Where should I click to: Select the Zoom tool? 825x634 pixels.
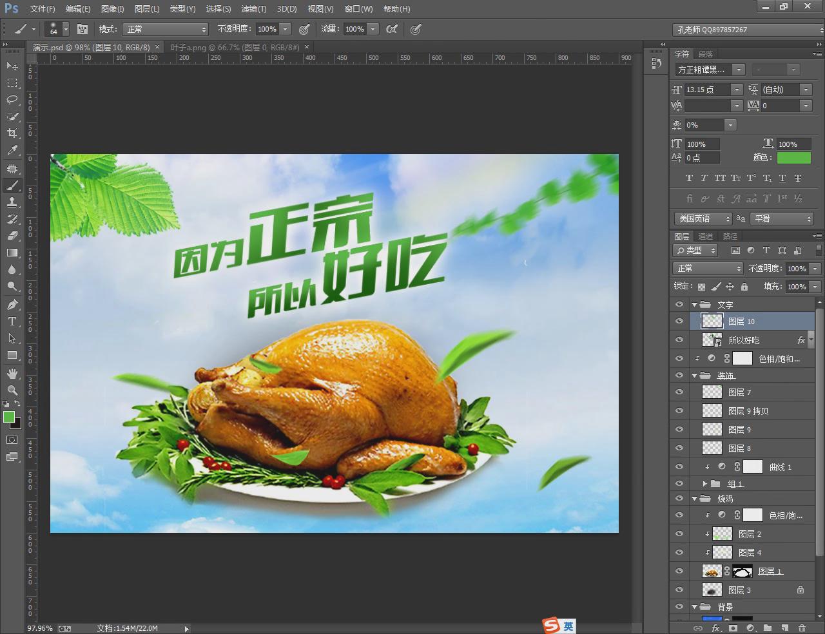[x=12, y=390]
